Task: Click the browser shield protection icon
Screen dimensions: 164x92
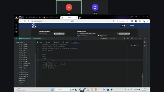Action: click(132, 21)
